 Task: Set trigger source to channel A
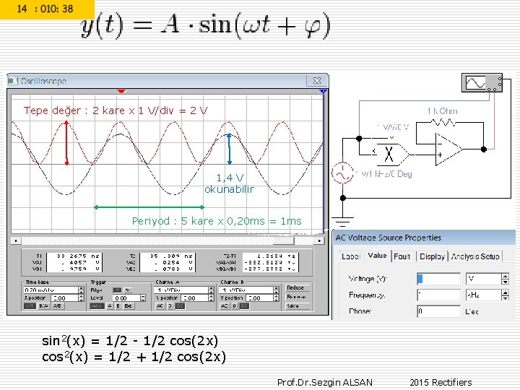(x=110, y=306)
